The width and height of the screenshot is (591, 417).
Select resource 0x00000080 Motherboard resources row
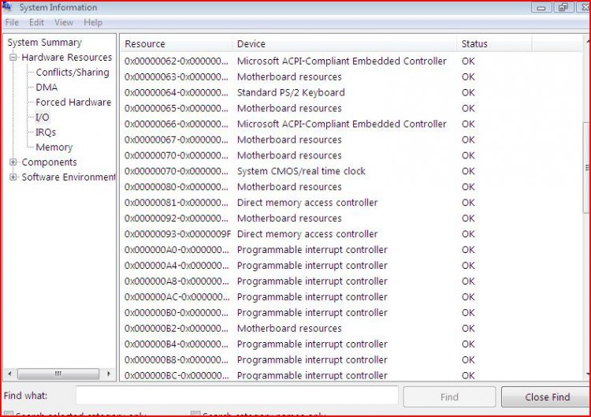coord(299,187)
